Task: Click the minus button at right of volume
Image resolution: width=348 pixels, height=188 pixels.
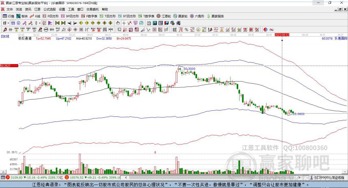Action: pyautogui.click(x=345, y=172)
